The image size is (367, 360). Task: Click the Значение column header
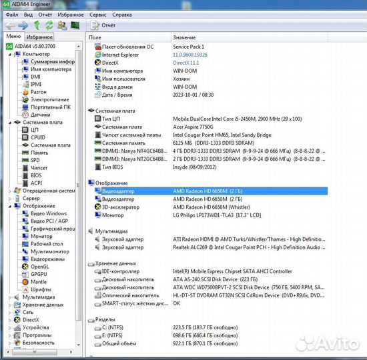(x=249, y=37)
